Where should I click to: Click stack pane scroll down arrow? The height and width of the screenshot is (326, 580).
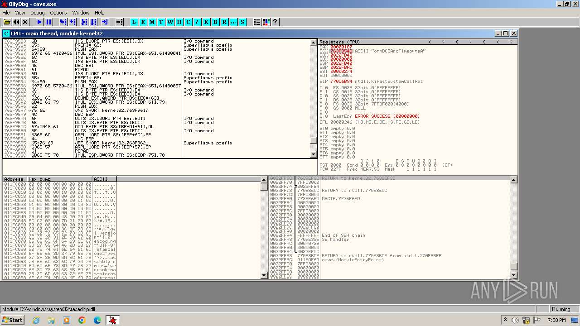(x=513, y=275)
